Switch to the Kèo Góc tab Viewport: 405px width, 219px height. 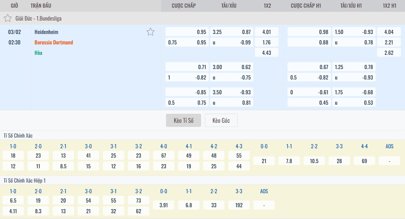tap(221, 120)
